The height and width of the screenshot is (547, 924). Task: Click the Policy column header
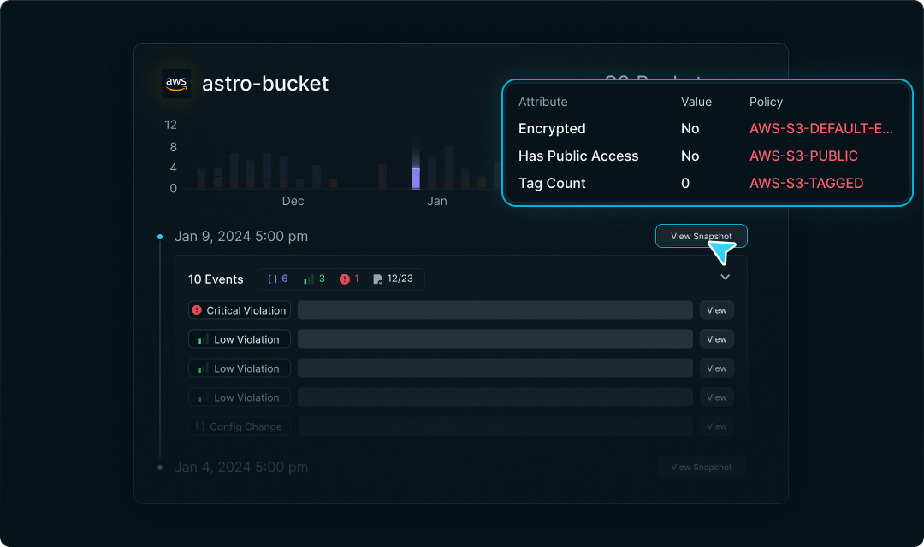pos(766,102)
